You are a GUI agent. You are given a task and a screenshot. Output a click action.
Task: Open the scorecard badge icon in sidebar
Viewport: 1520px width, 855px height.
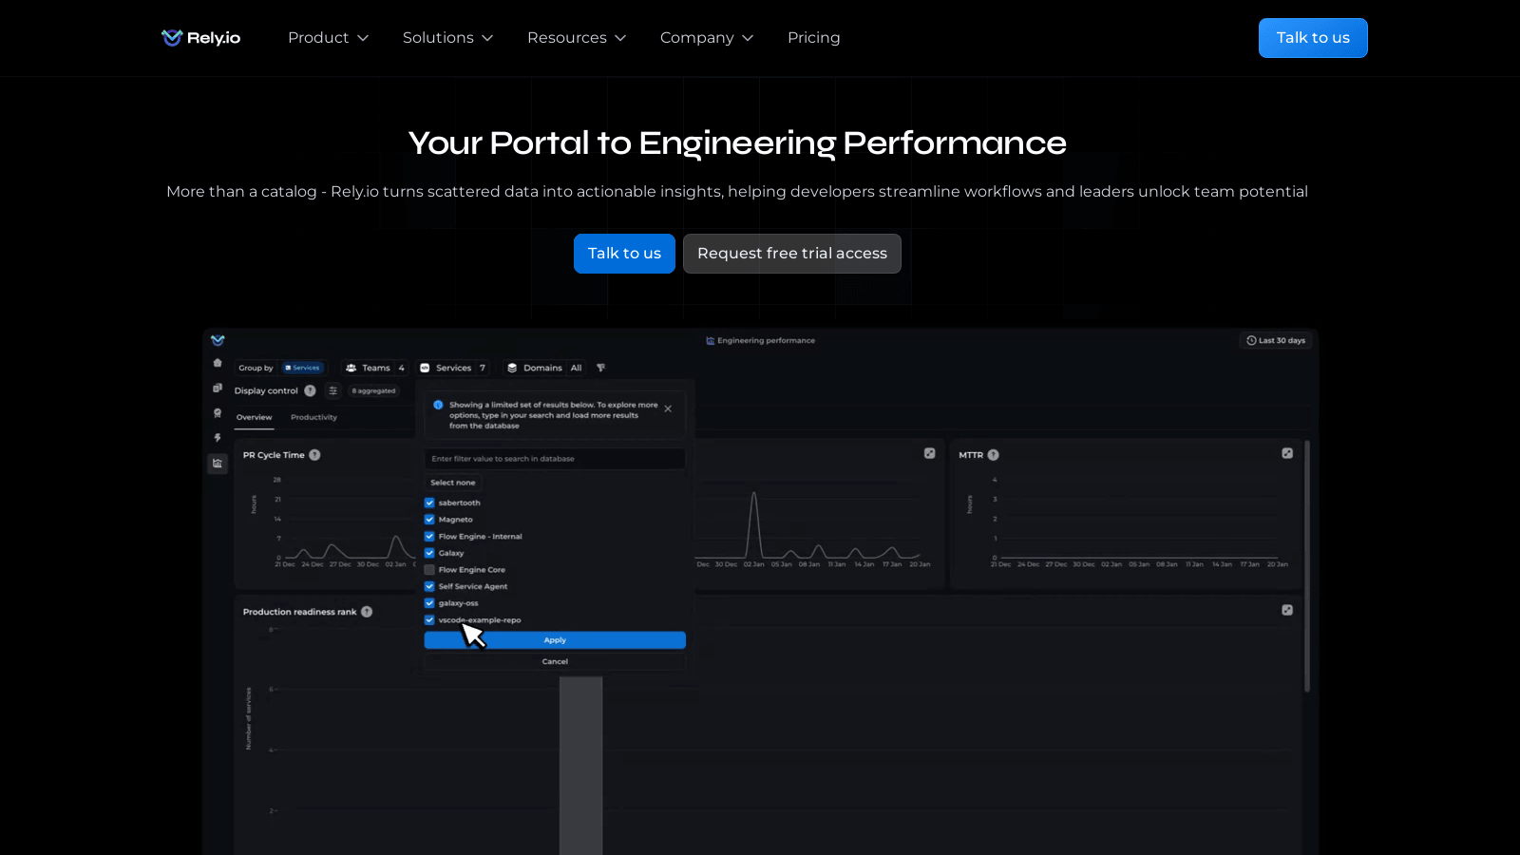pyautogui.click(x=218, y=413)
